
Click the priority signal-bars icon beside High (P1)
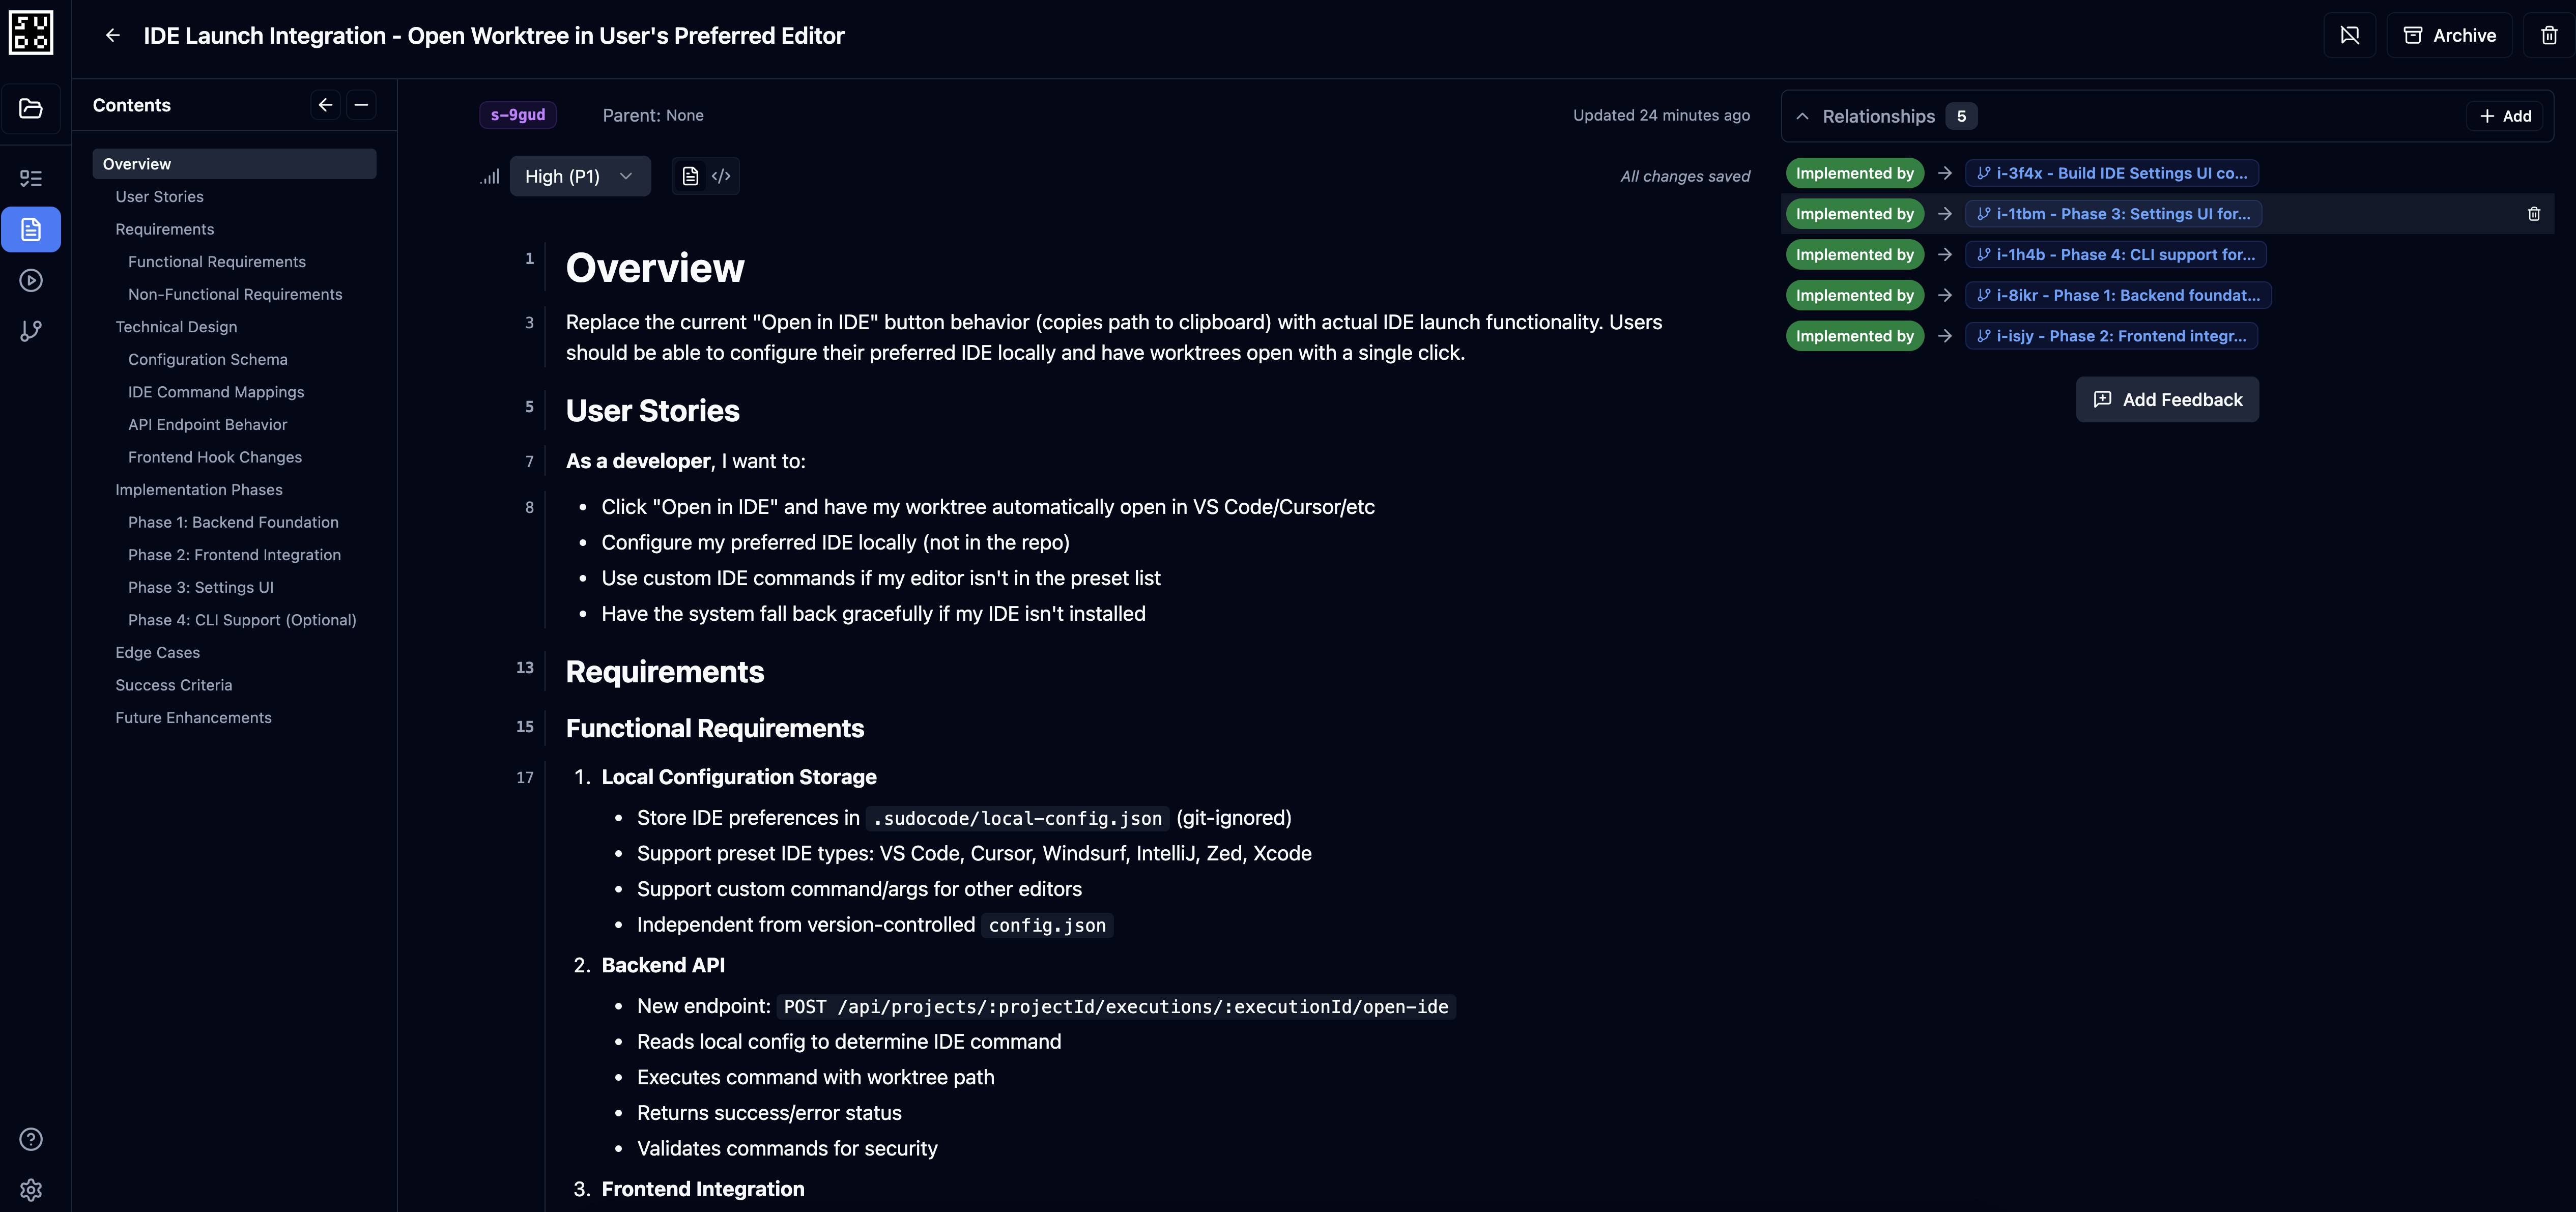[x=489, y=176]
